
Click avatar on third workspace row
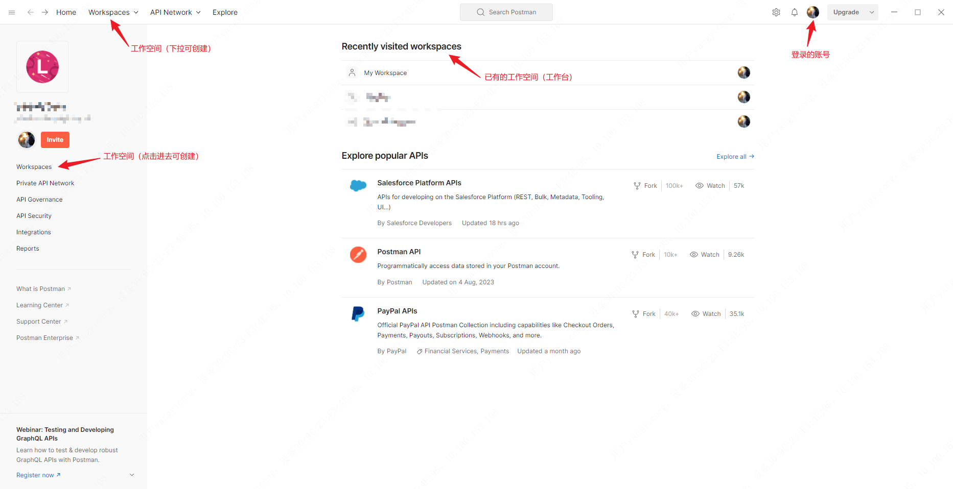744,121
